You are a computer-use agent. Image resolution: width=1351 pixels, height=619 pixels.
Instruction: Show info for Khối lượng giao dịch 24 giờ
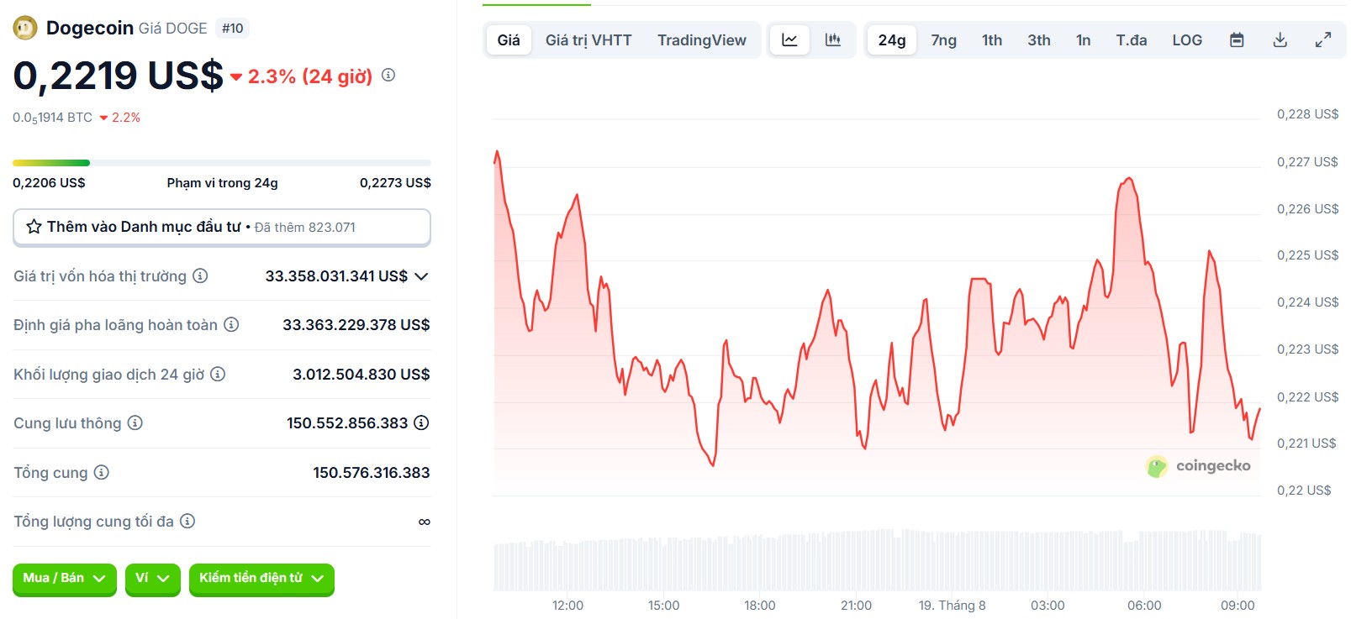click(x=218, y=374)
